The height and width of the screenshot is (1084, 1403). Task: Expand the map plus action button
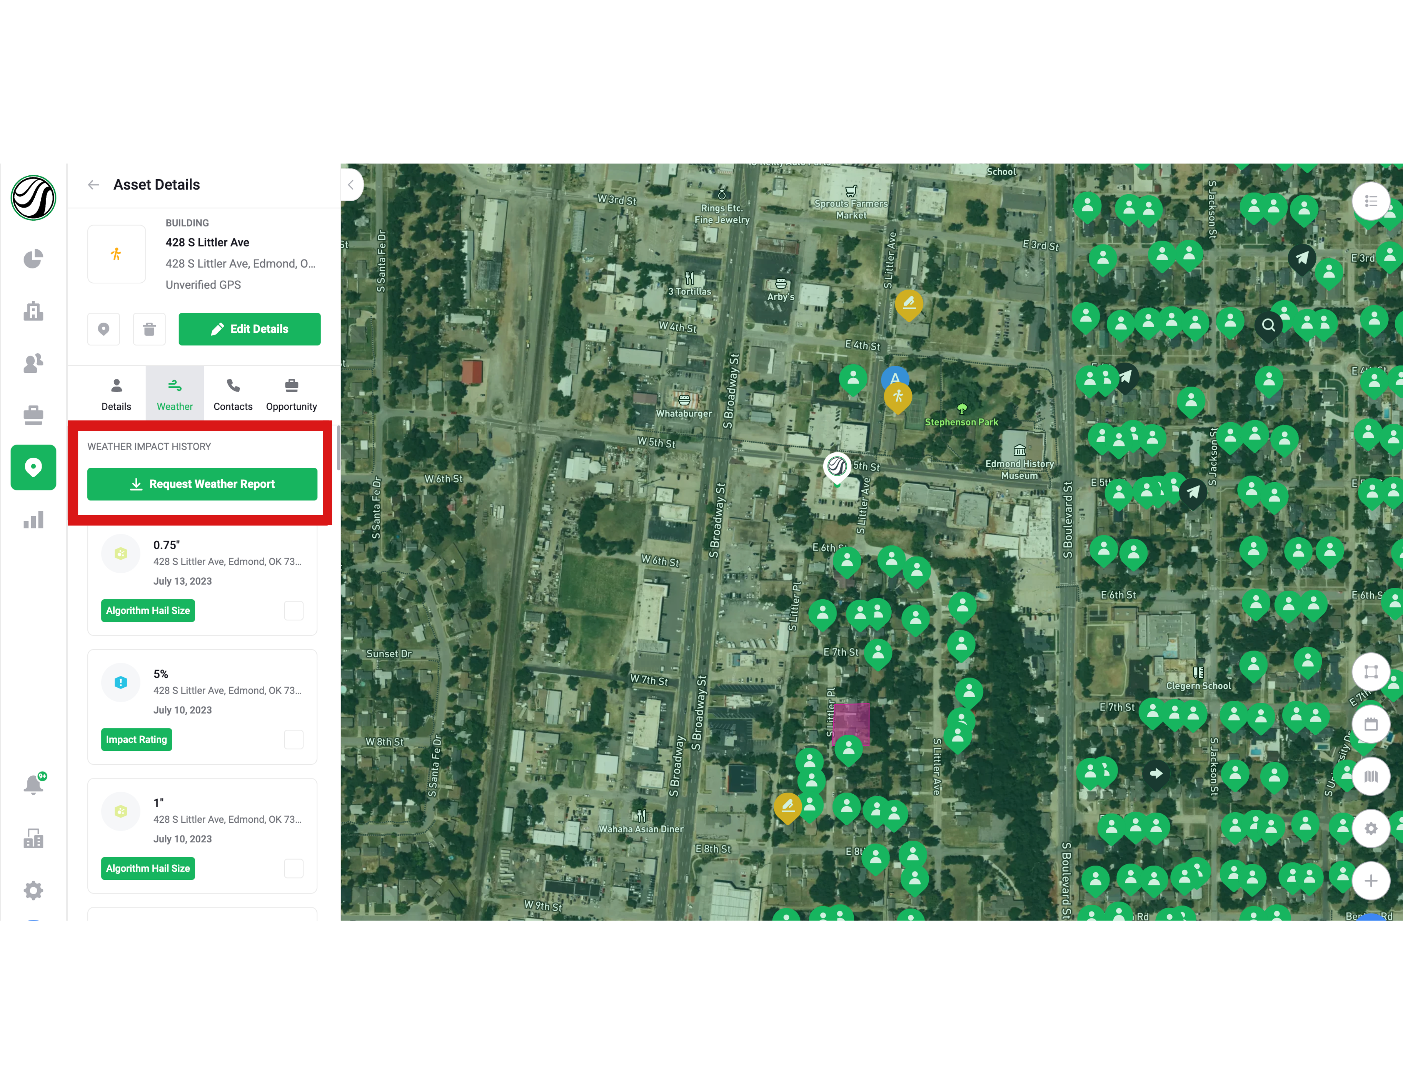pyautogui.click(x=1370, y=881)
